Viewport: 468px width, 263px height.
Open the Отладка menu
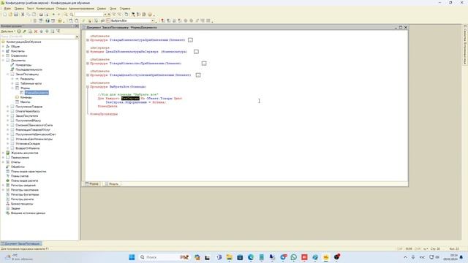61,9
